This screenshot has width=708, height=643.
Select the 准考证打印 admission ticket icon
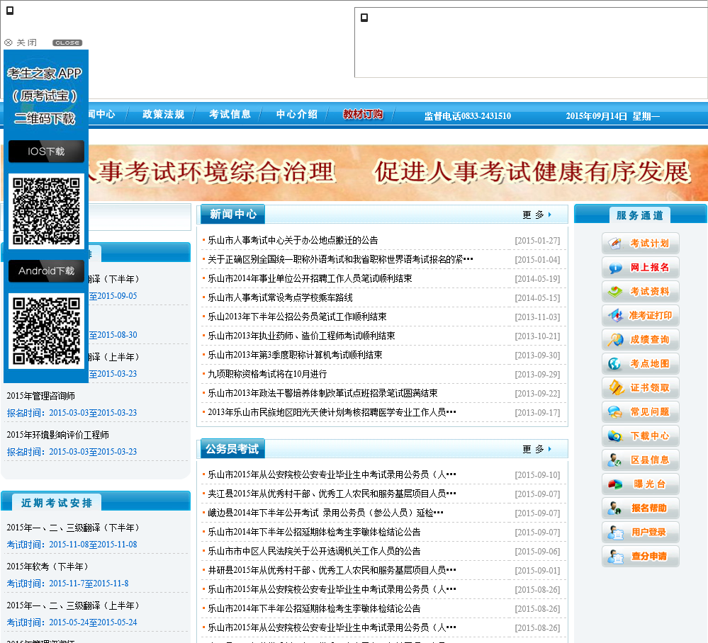tap(640, 316)
